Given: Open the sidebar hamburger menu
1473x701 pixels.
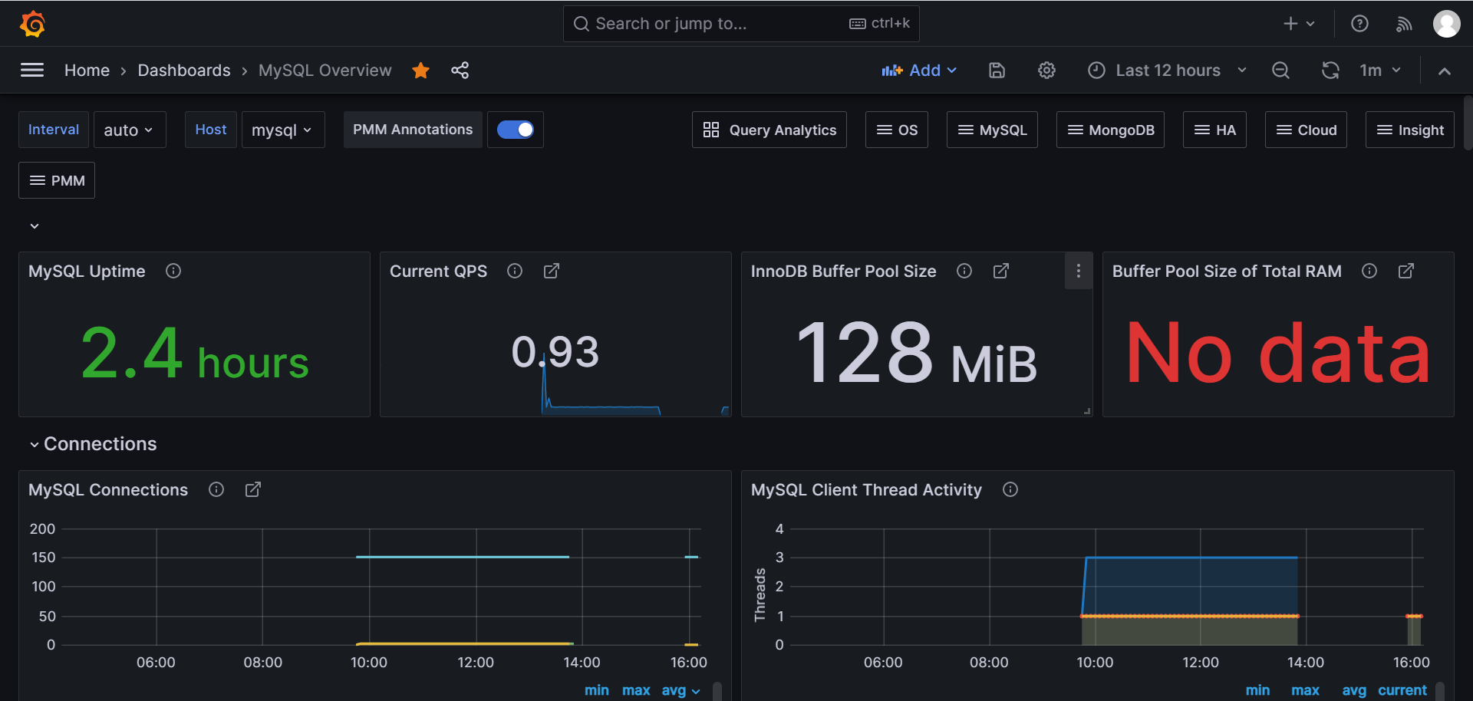Looking at the screenshot, I should (32, 70).
